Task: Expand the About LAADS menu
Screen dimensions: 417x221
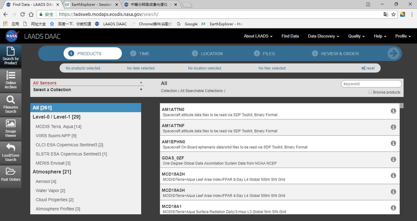Action: (x=258, y=36)
